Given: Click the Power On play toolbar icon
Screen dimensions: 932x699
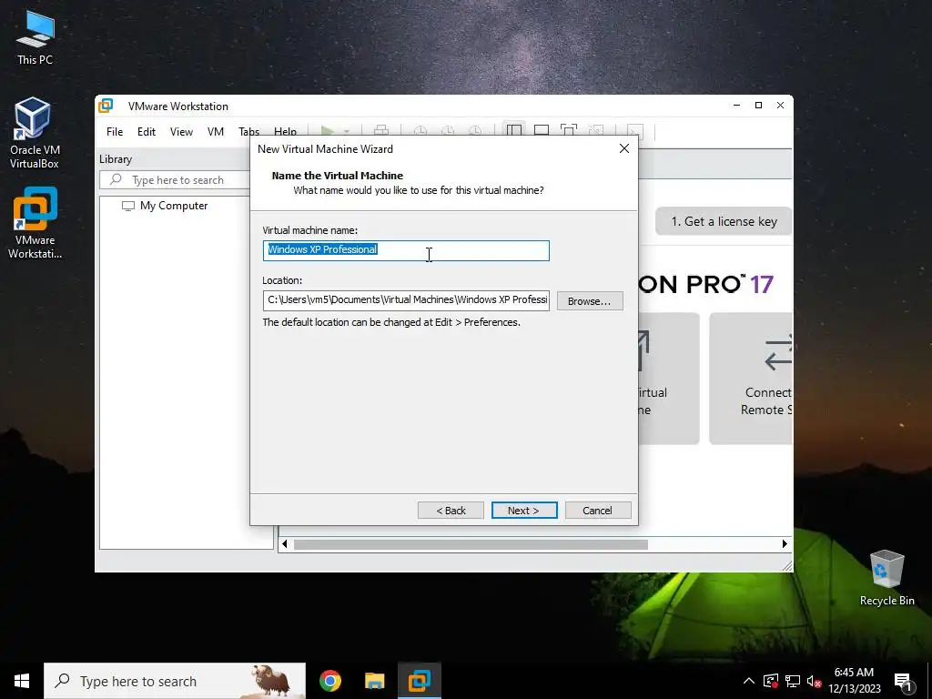Looking at the screenshot, I should [327, 131].
